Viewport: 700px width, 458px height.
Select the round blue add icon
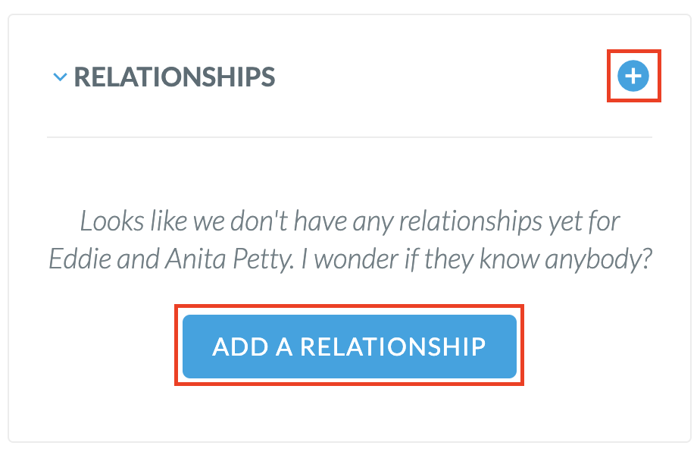point(633,76)
